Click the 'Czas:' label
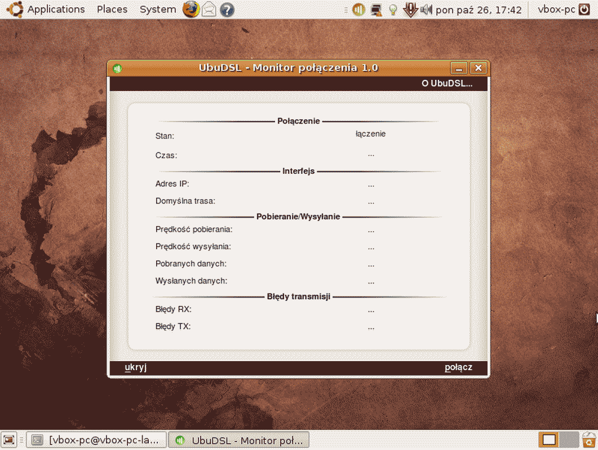The image size is (598, 450). [x=166, y=155]
